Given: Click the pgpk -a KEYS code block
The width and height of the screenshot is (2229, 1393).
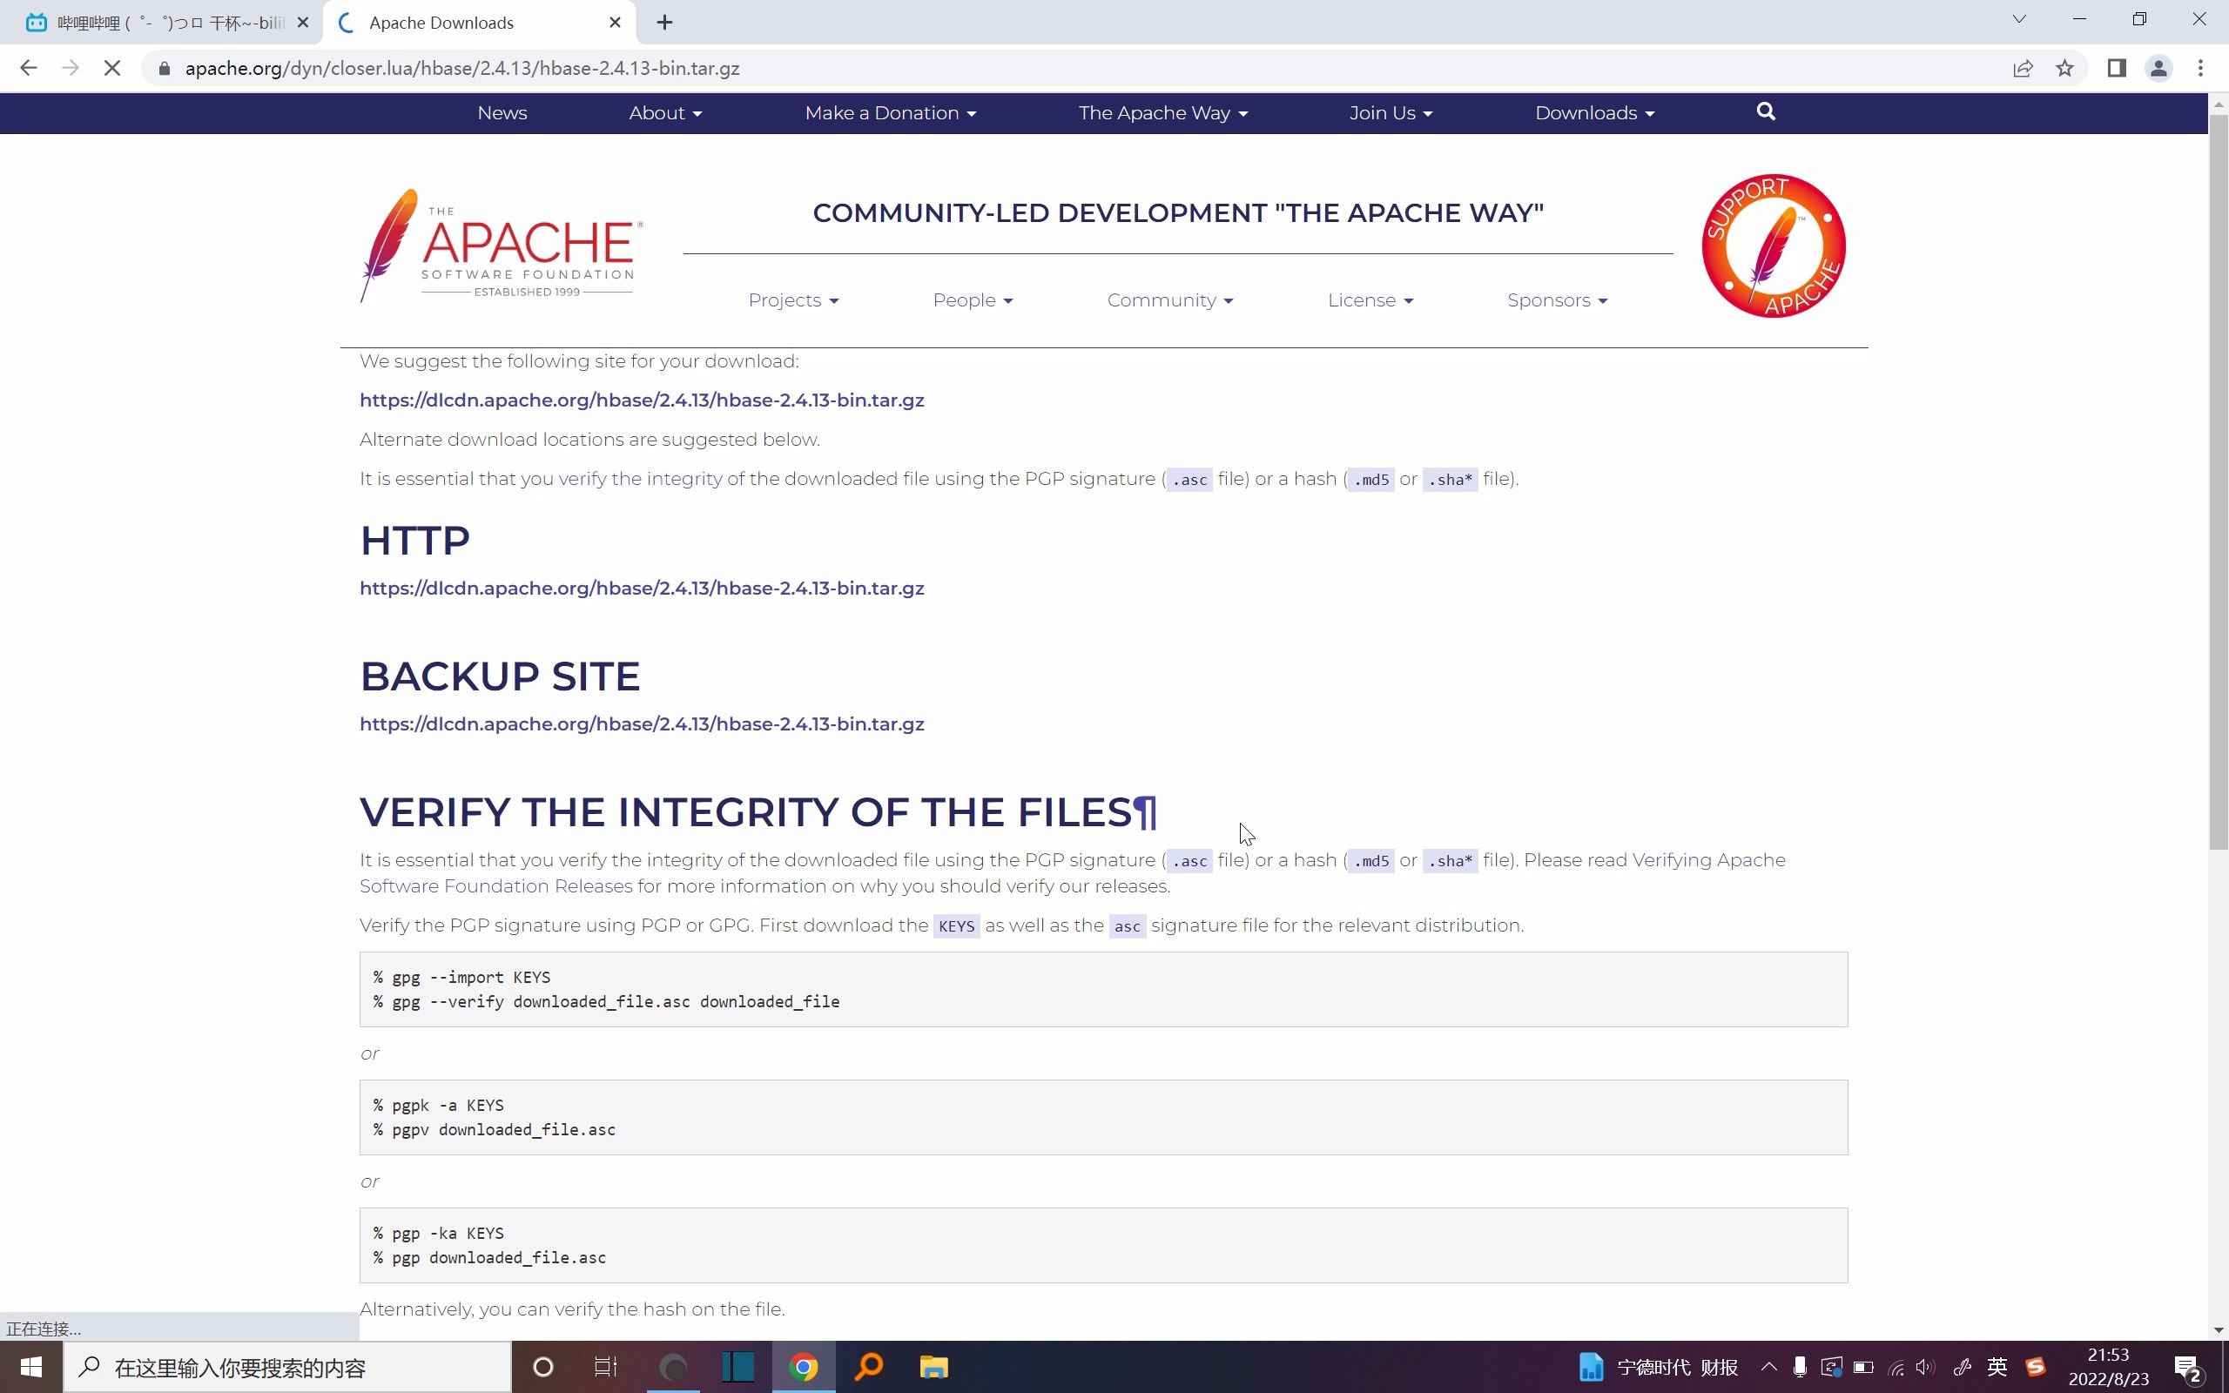Looking at the screenshot, I should point(1102,1118).
